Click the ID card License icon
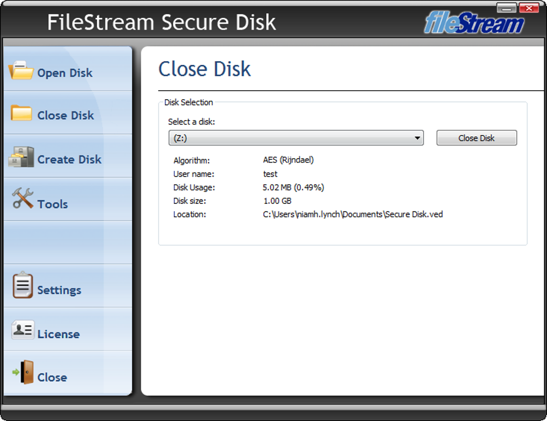Viewport: 547px width, 421px height. pyautogui.click(x=23, y=330)
